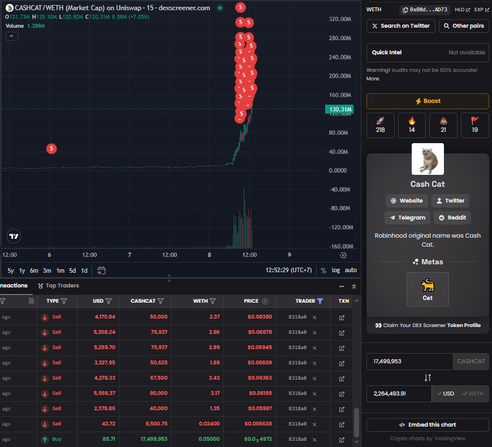This screenshot has width=492, height=447.
Task: Toggle PRICE column currency icon
Action: tap(265, 301)
